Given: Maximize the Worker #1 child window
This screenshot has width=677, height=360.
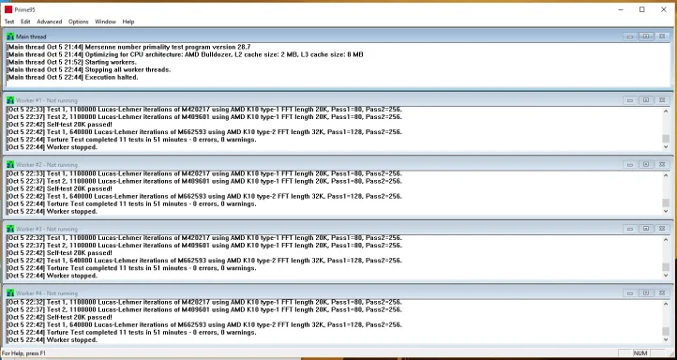Looking at the screenshot, I should coord(646,100).
